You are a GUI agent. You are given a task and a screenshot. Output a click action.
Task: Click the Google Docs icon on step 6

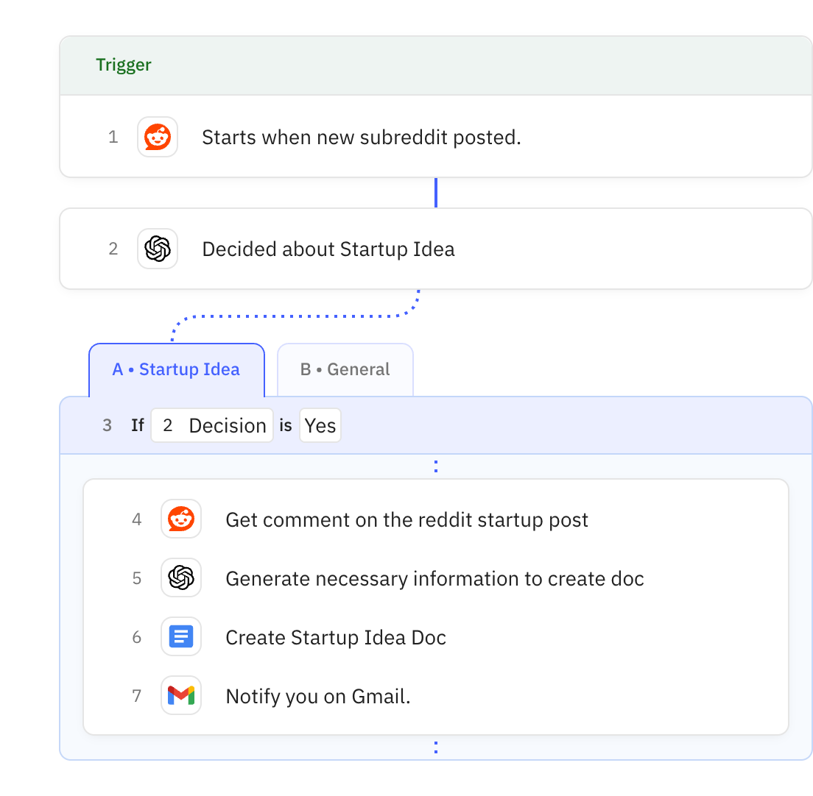click(180, 637)
